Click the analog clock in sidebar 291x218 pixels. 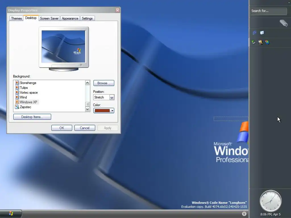[271, 201]
